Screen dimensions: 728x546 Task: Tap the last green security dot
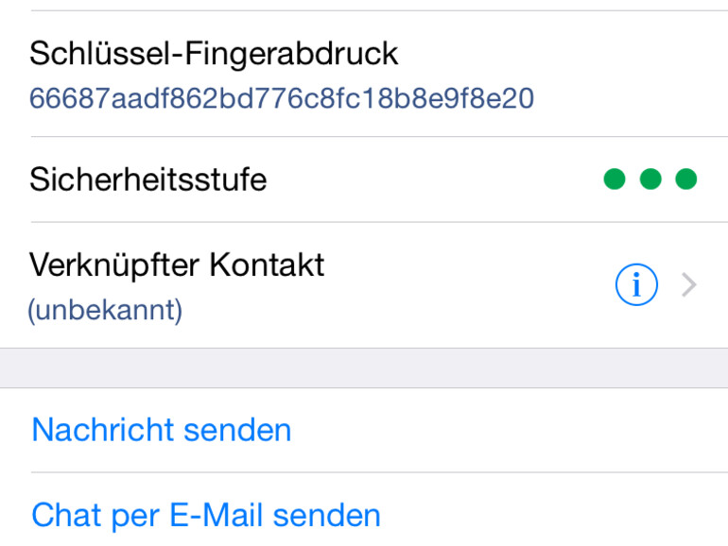pos(686,179)
